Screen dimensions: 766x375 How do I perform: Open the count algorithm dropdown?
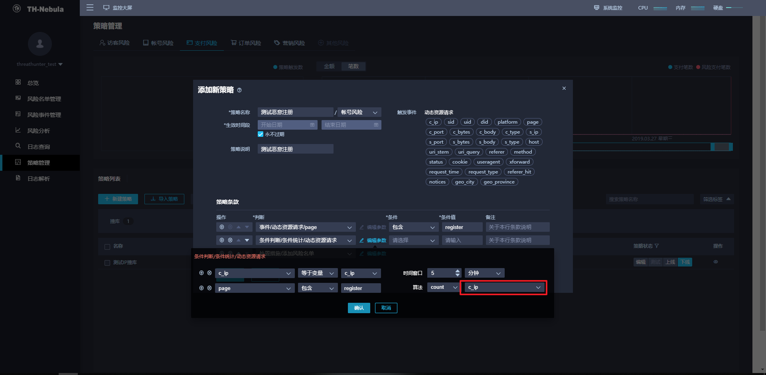pos(444,287)
